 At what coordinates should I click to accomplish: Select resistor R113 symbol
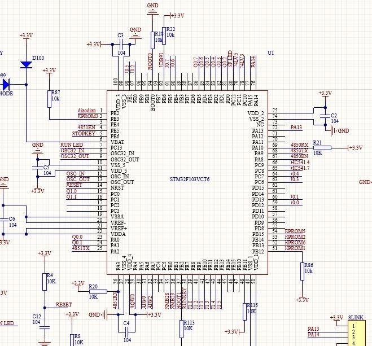pyautogui.click(x=182, y=329)
